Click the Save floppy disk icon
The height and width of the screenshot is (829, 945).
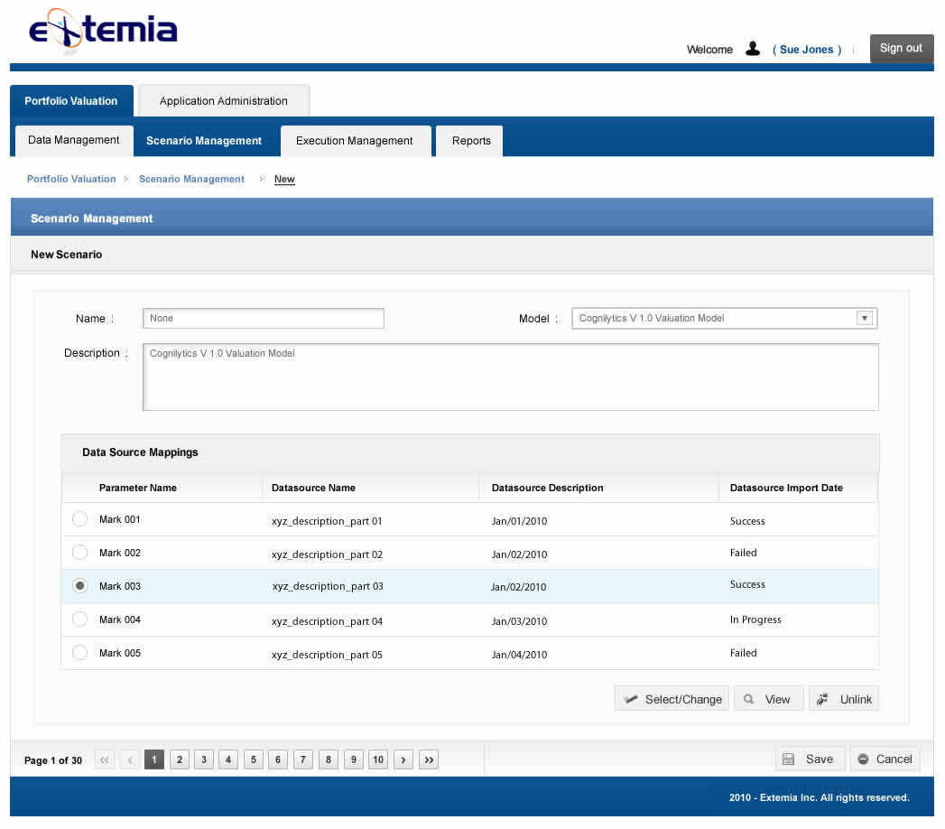[788, 759]
